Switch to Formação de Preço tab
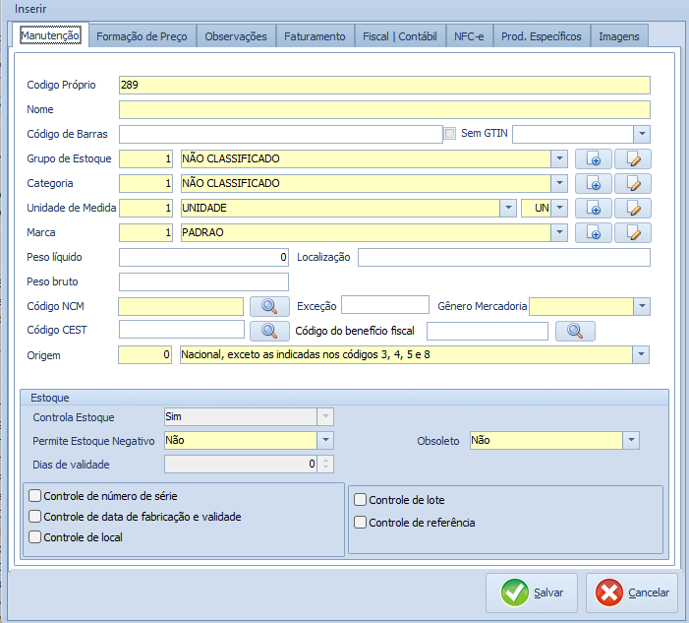The image size is (689, 623). 143,36
